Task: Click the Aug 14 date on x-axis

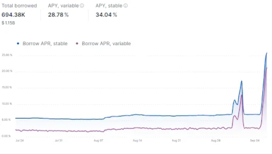Action: pyautogui.click(x=137, y=140)
